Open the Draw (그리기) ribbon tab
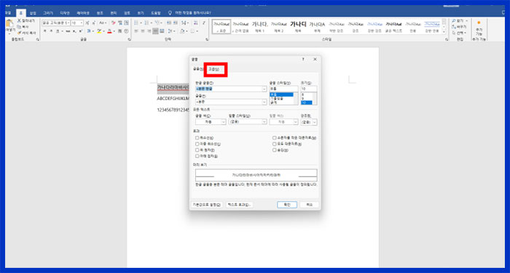The image size is (510, 273). point(48,13)
